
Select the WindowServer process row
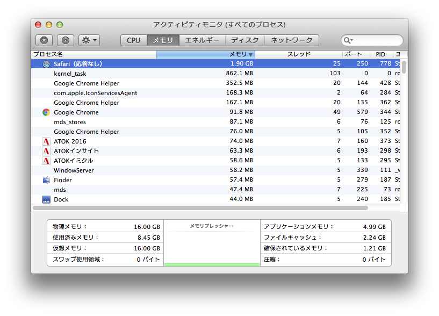click(215, 170)
